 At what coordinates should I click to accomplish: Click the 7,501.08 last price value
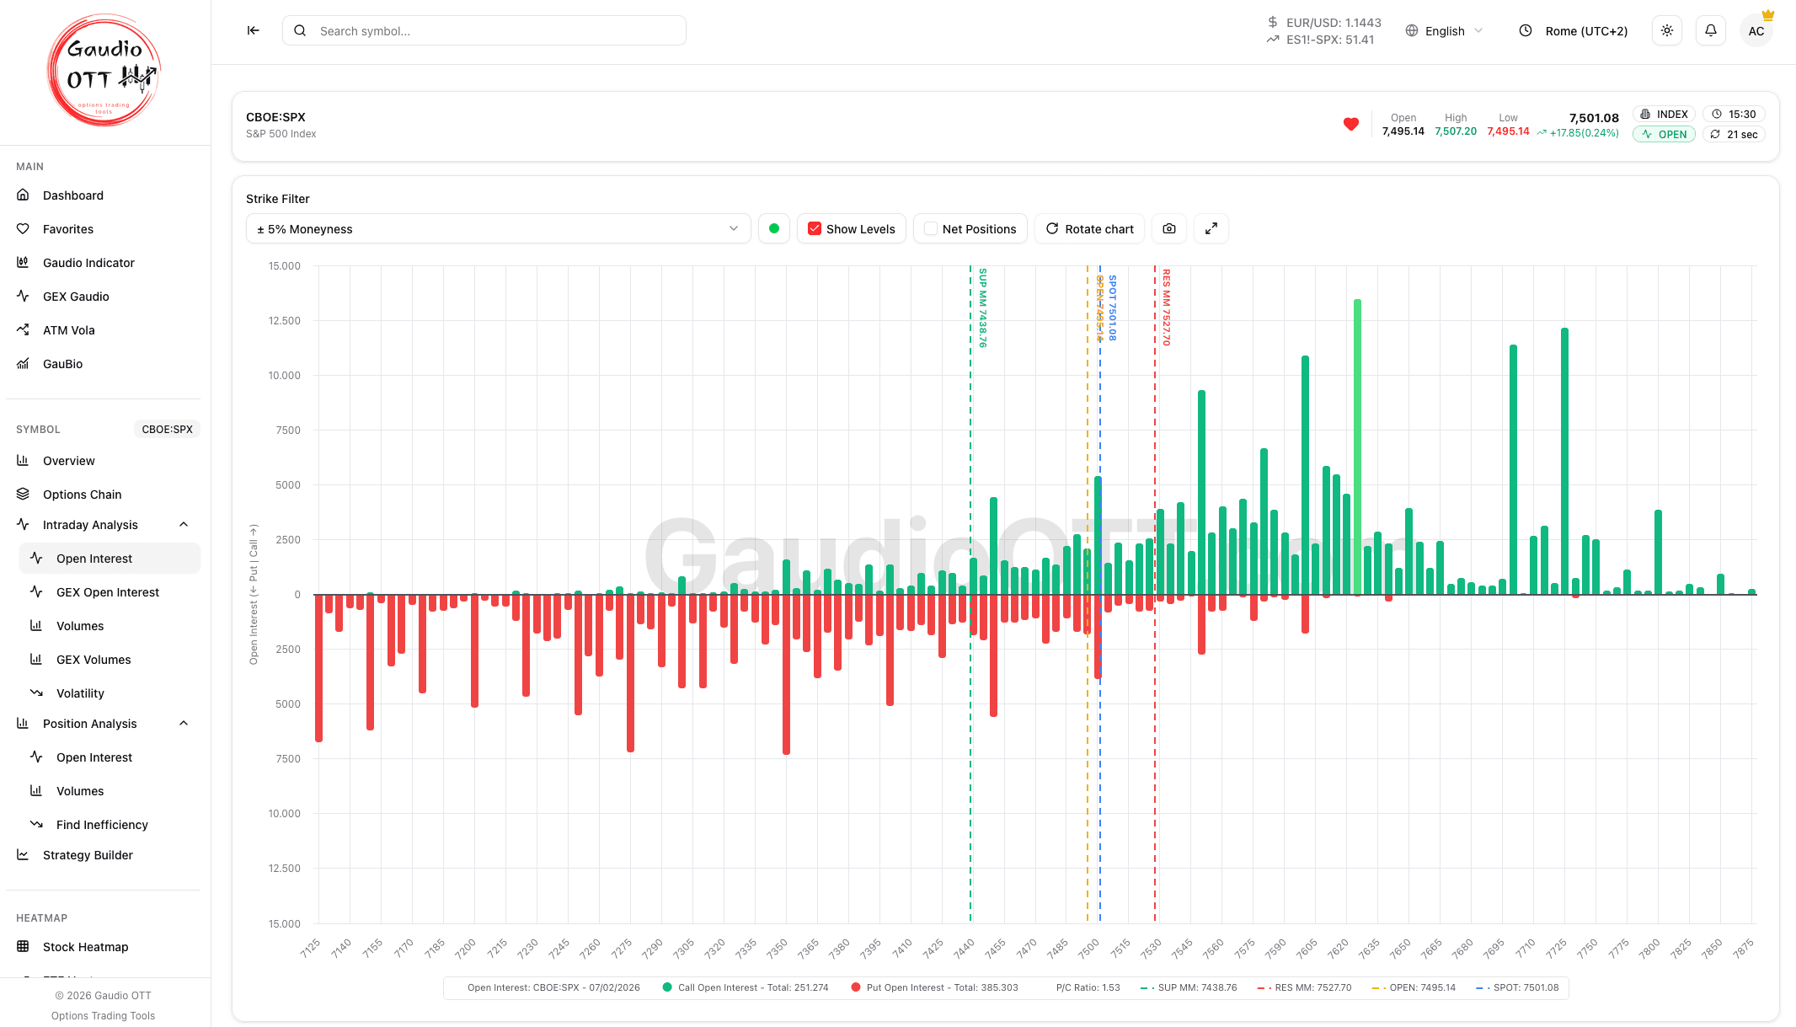[x=1594, y=118]
